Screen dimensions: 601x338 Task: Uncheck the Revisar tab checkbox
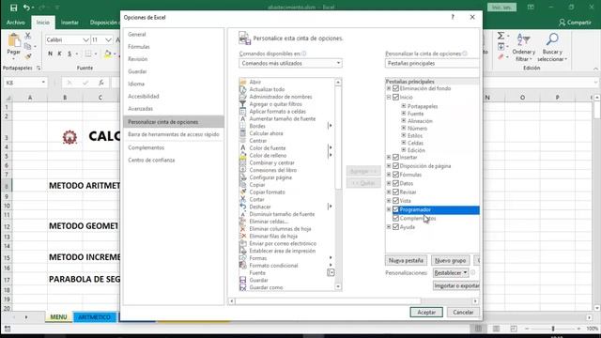[396, 192]
